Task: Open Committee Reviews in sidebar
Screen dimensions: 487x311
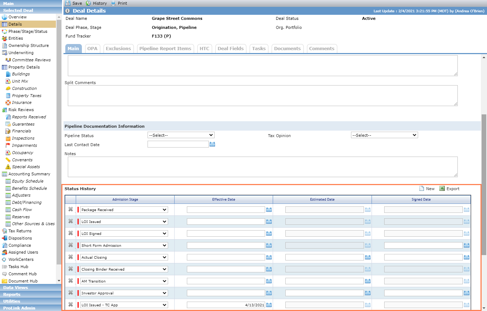Action: point(31,60)
